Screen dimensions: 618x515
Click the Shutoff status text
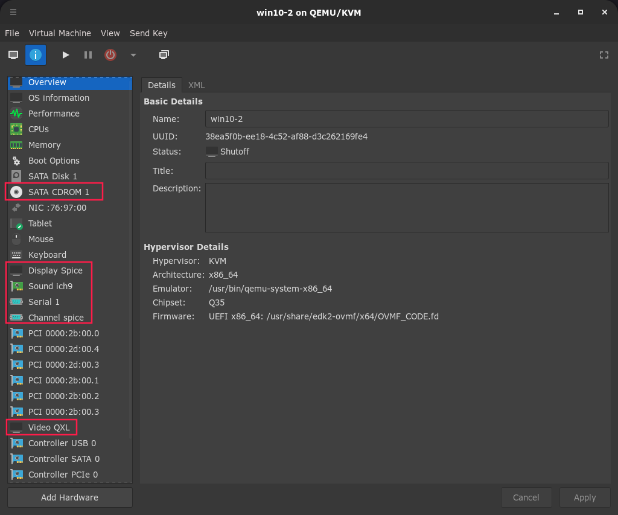click(235, 152)
